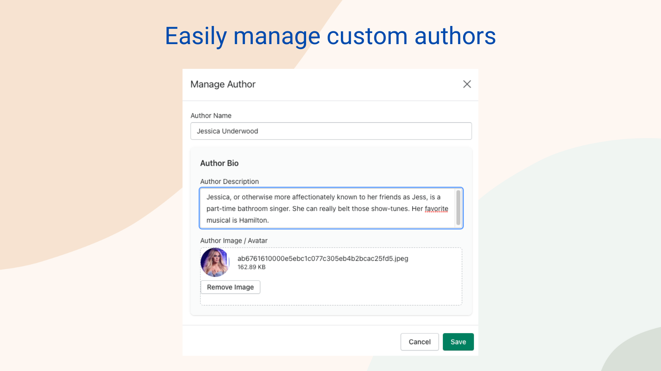Save the author details
This screenshot has width=661, height=371.
point(458,342)
